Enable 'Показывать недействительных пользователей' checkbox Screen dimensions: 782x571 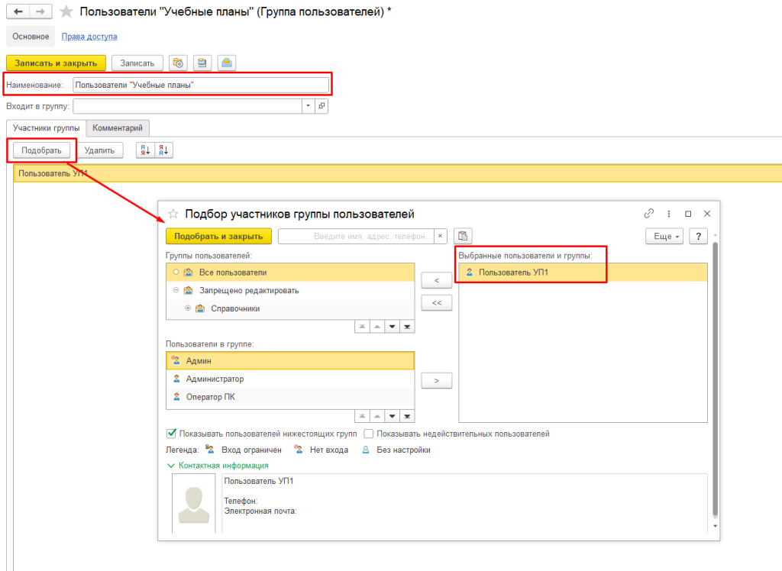pos(369,434)
